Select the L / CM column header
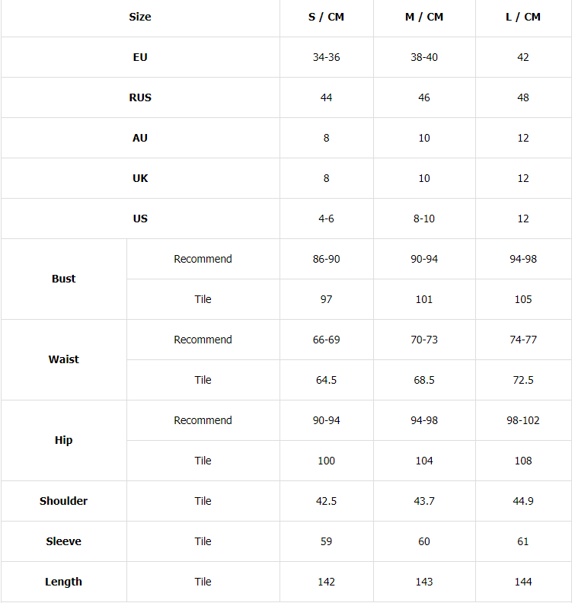This screenshot has width=575, height=603. coord(523,17)
